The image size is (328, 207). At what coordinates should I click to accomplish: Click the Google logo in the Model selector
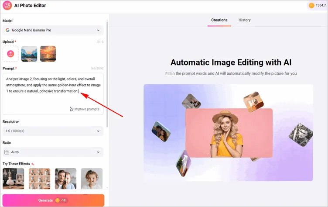(7, 30)
